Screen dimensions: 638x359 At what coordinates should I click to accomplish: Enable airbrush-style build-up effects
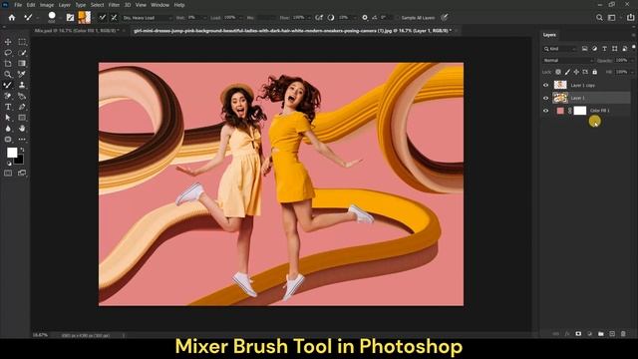(x=319, y=18)
